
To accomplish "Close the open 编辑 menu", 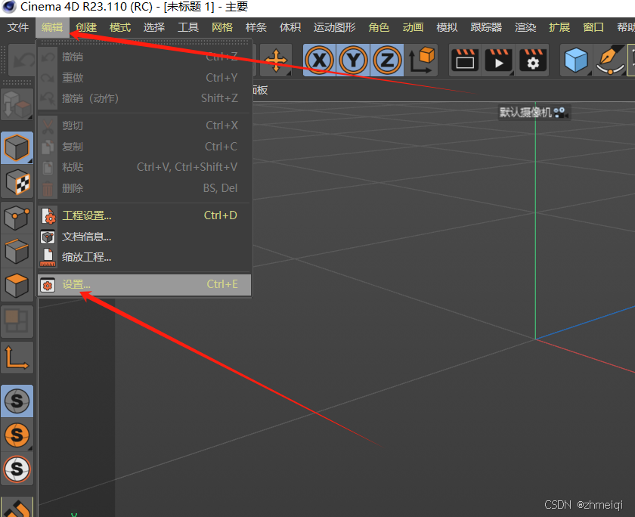I will tap(52, 27).
